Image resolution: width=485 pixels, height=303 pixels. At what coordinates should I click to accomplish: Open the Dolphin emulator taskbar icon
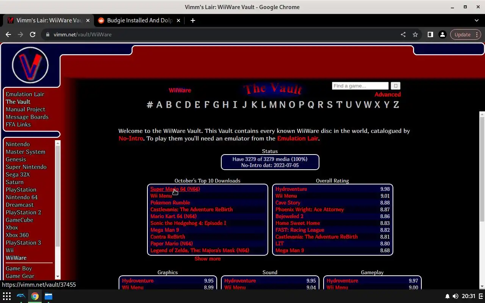pos(21,296)
